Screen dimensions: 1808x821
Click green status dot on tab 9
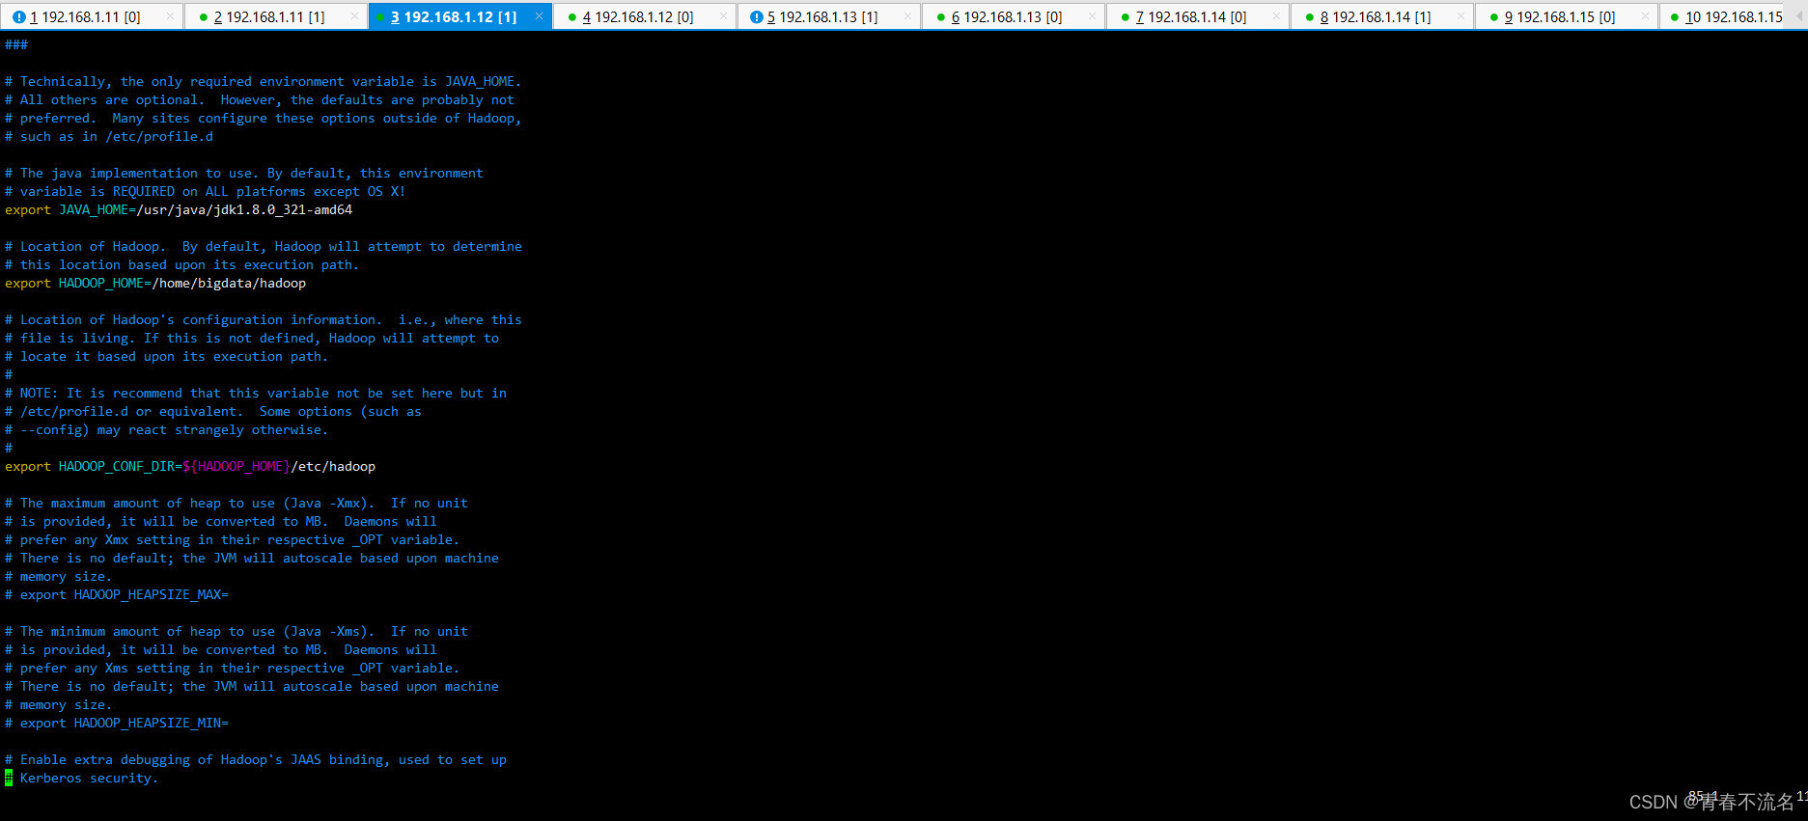coord(1494,17)
